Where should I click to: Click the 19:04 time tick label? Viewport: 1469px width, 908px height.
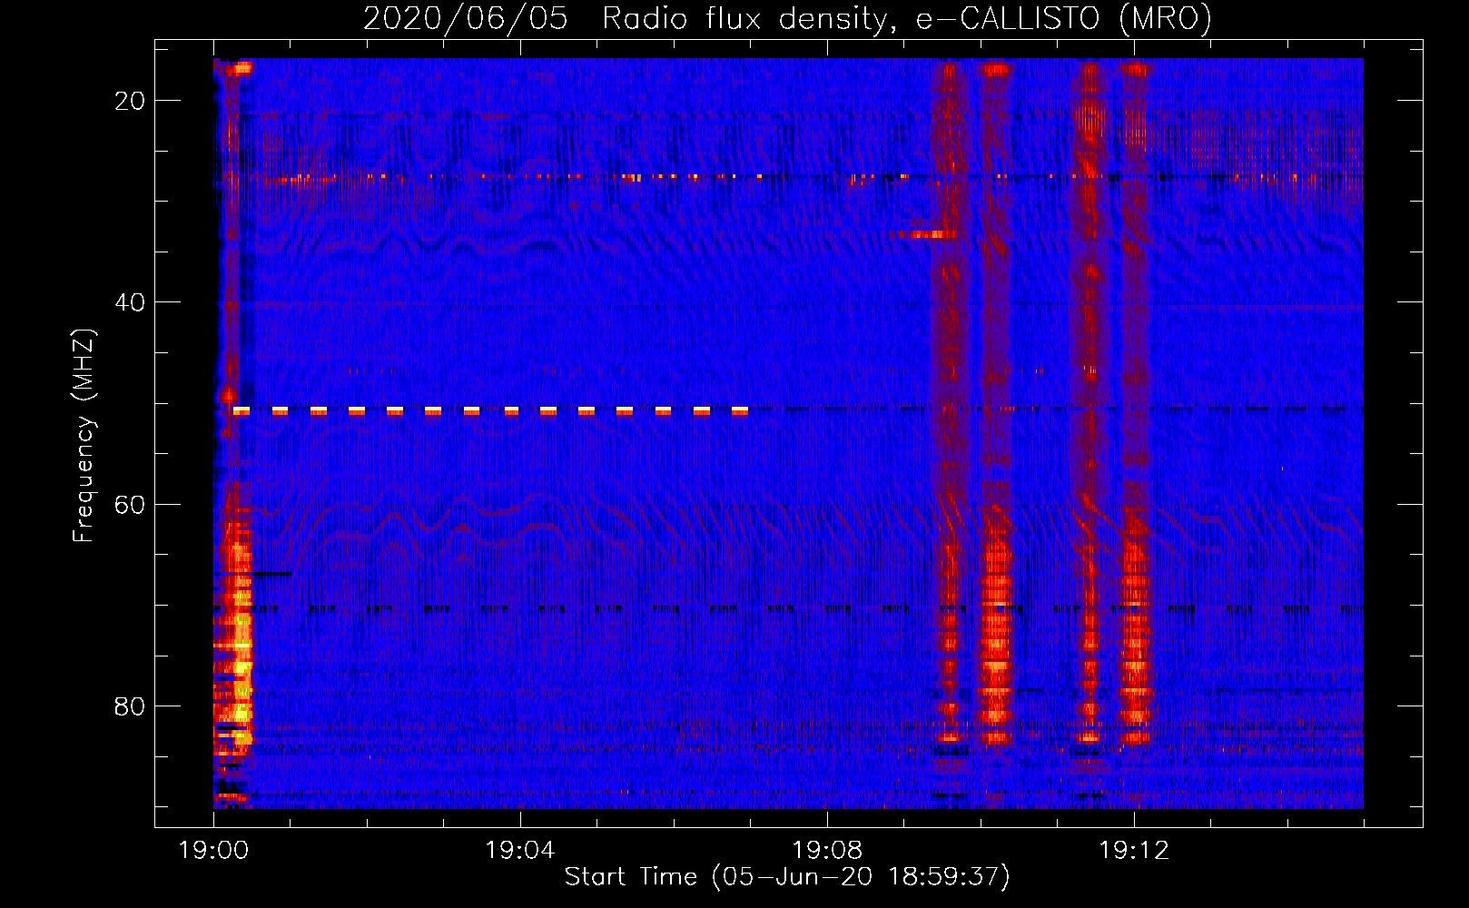tap(520, 850)
